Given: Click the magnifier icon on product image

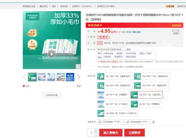Looking at the screenshot, I should tap(78, 67).
